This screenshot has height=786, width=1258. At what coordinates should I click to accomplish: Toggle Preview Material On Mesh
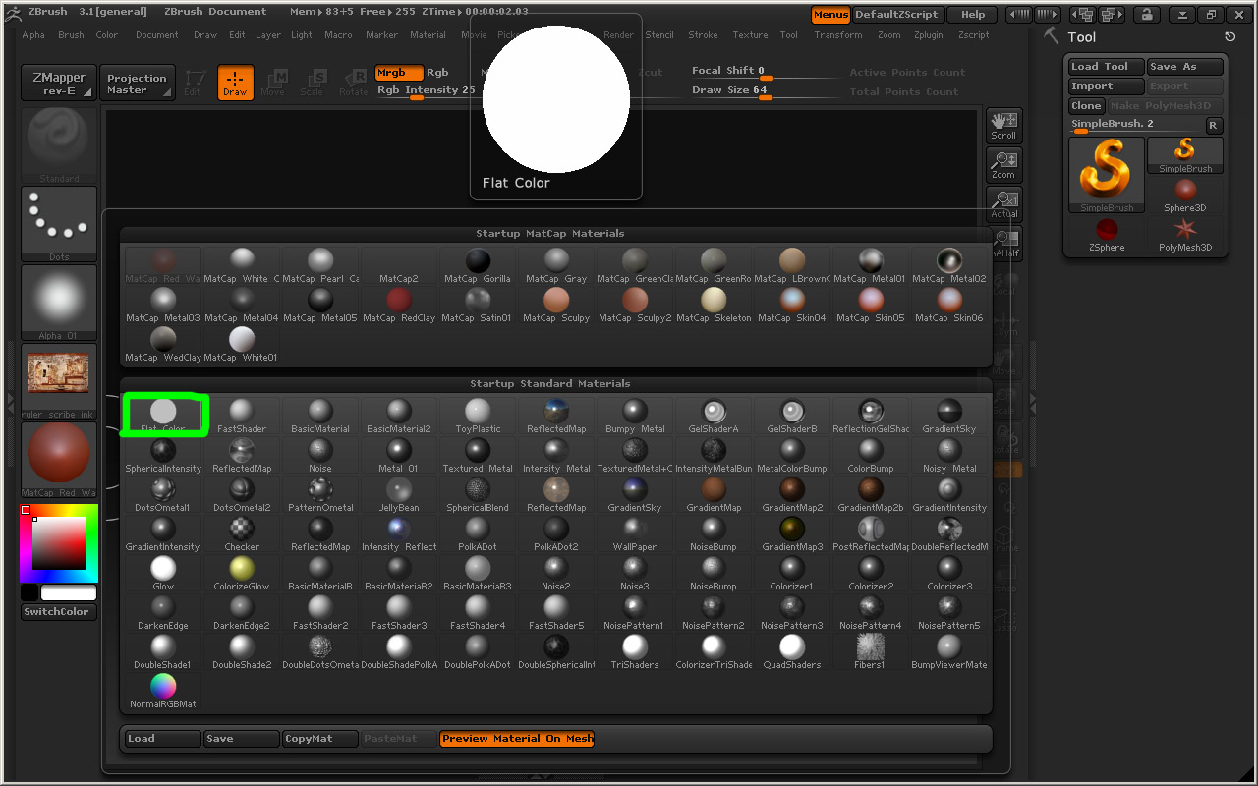click(x=517, y=739)
